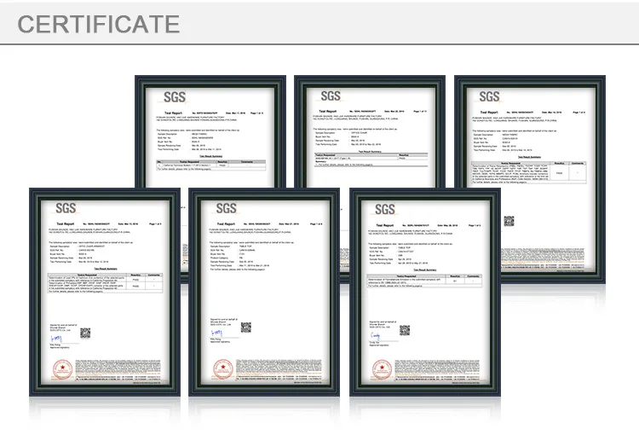Open the Office Chair Armrest framed report
639x435 pixels.
pyautogui.click(x=105, y=293)
